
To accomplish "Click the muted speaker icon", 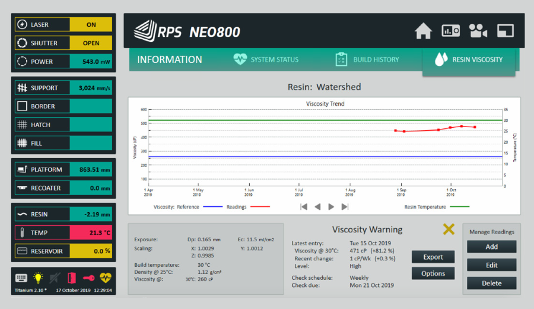I will [55, 278].
